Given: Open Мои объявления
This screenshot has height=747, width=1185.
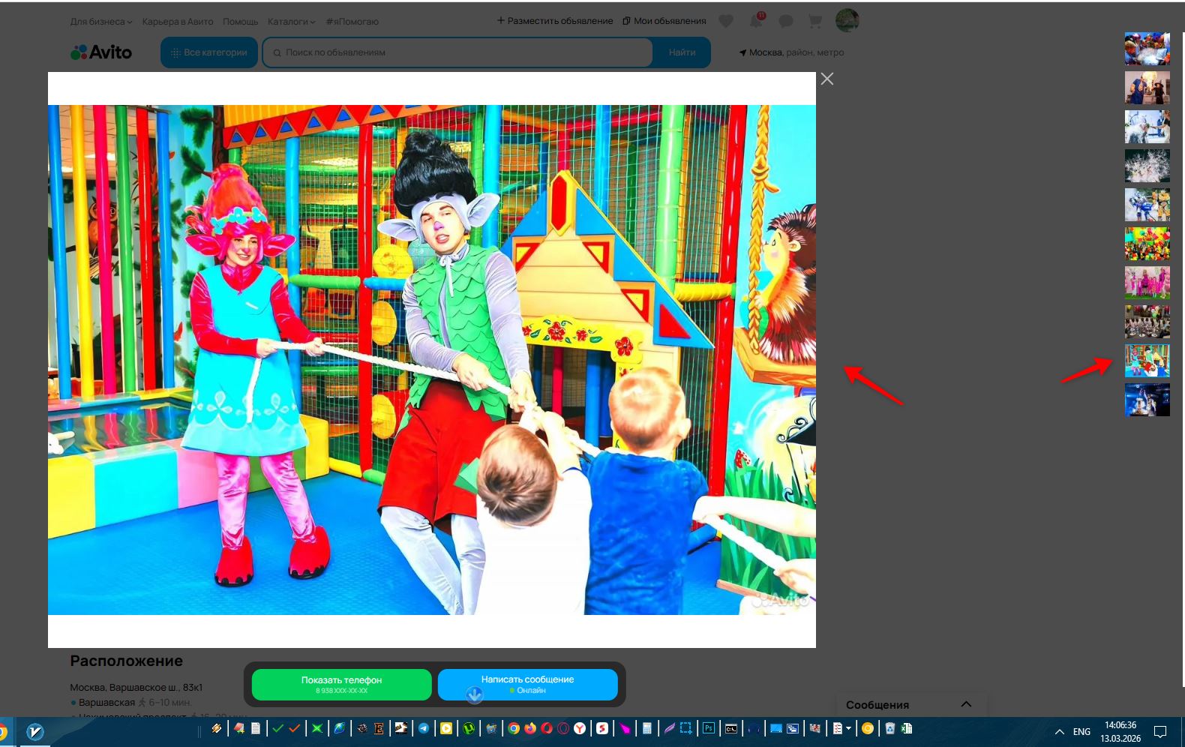Looking at the screenshot, I should [x=664, y=21].
